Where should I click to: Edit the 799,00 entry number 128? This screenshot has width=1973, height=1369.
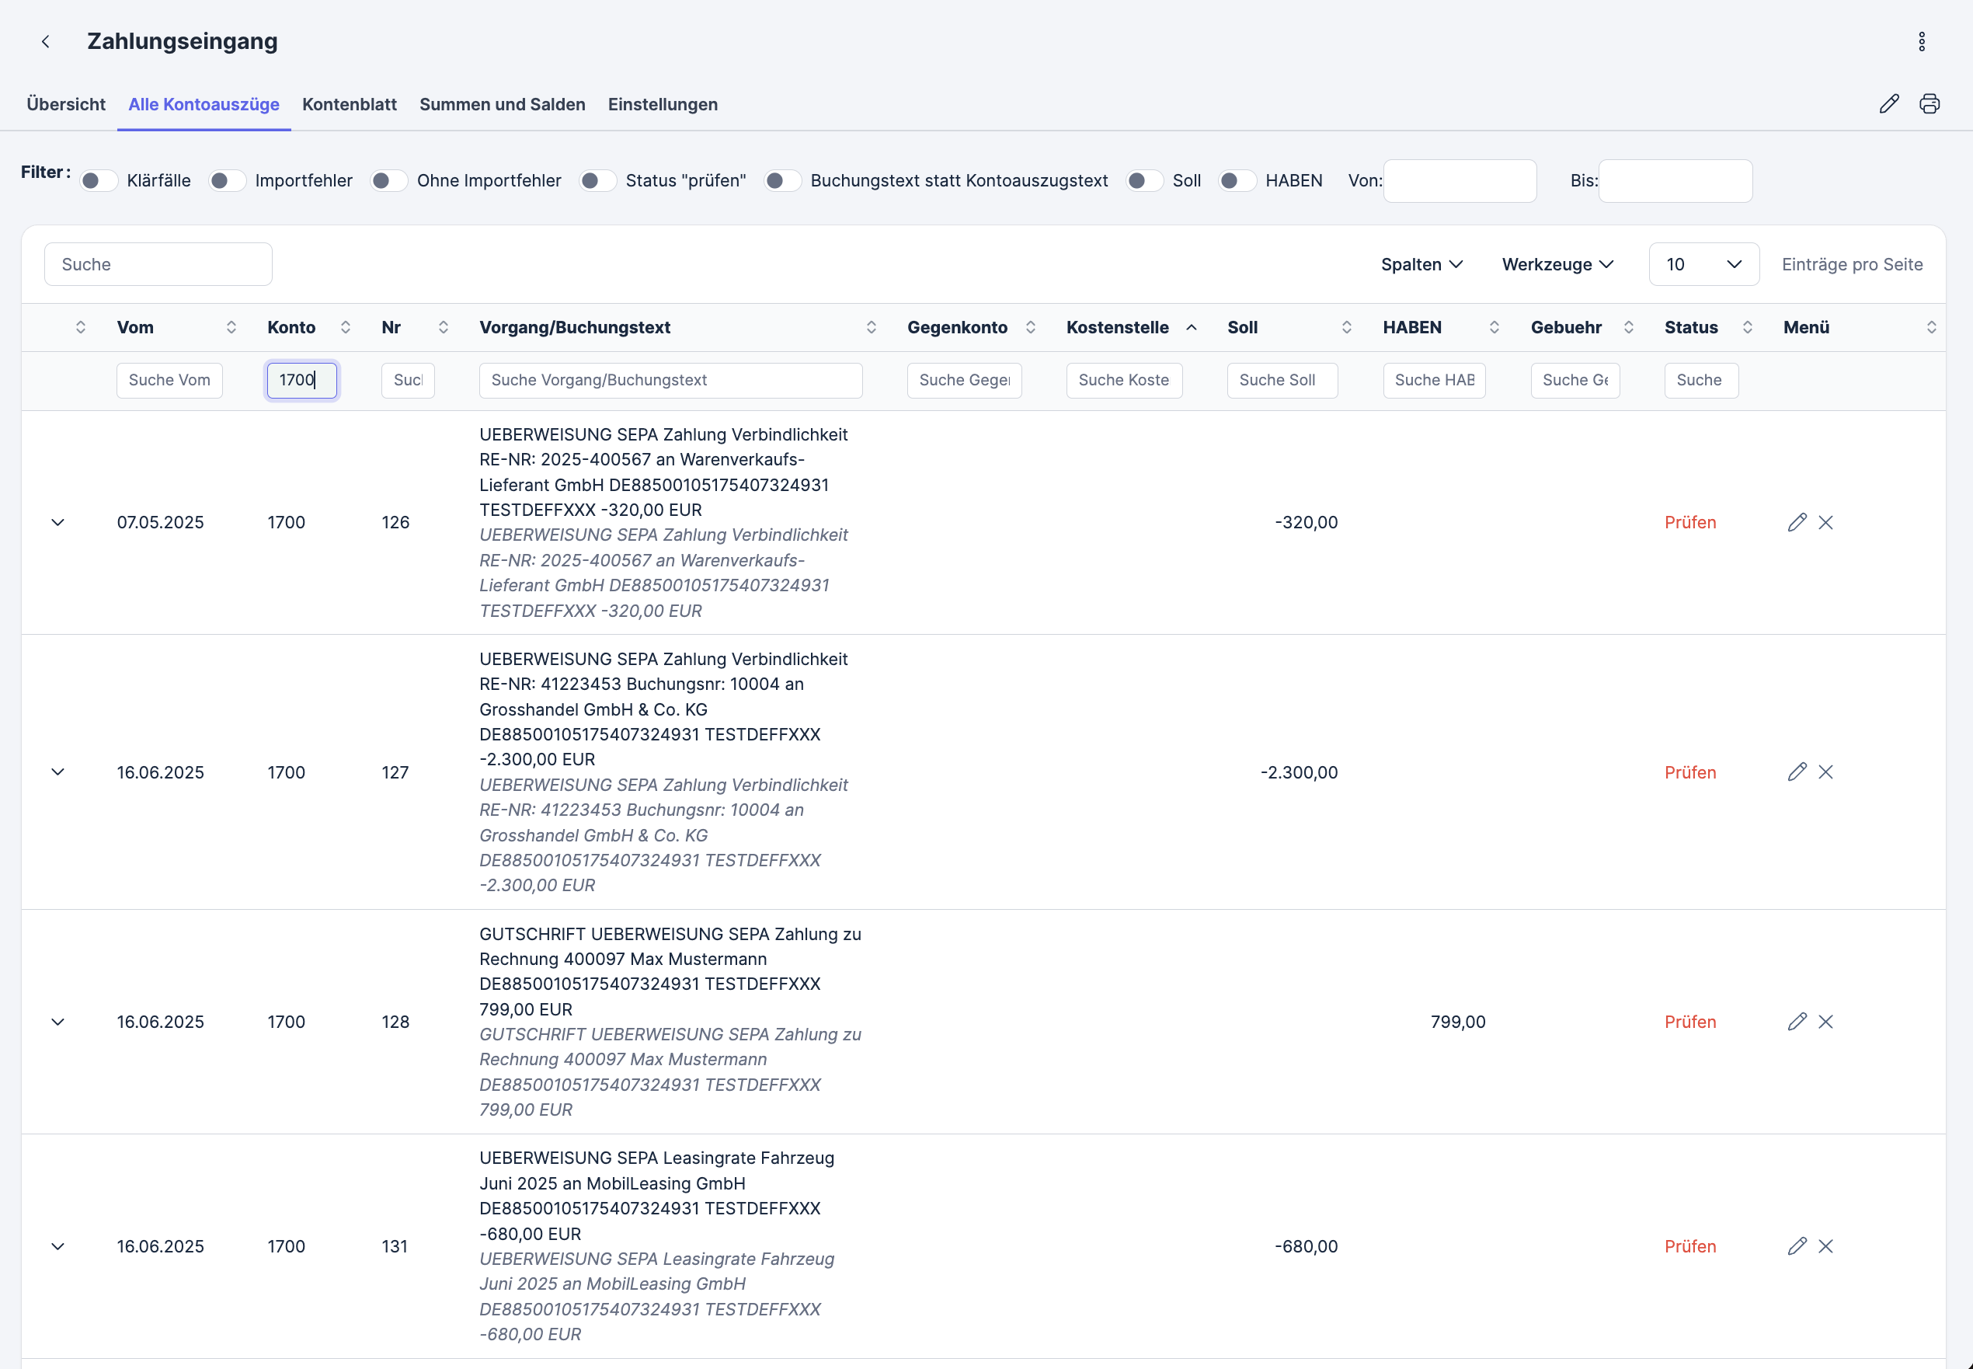(x=1797, y=1022)
